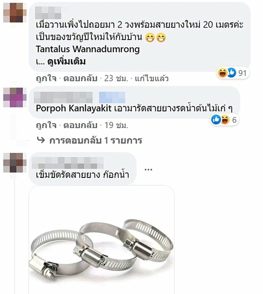
Task: Like the first comment via ถูกใจ
Action: pyautogui.click(x=46, y=78)
